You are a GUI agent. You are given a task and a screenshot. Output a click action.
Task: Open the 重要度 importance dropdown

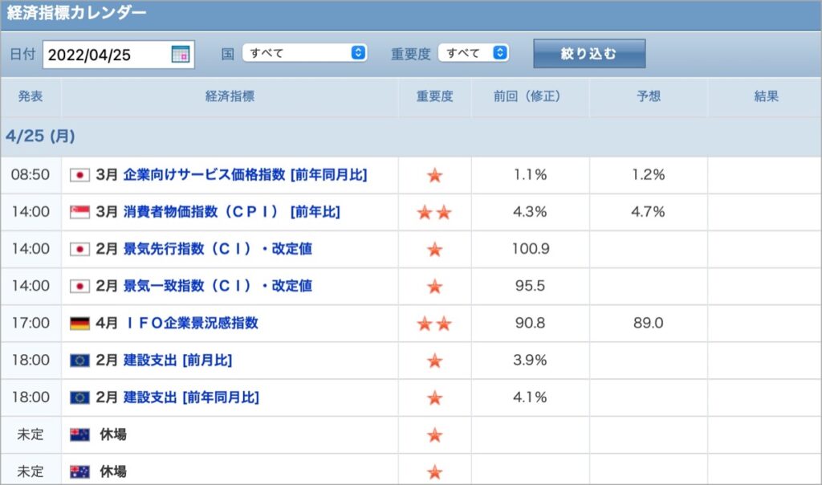coord(474,53)
